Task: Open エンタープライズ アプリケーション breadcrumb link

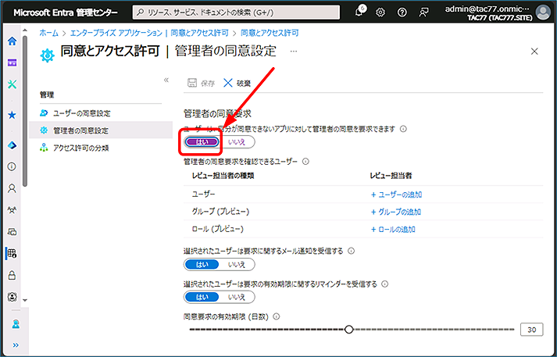Action: [x=116, y=33]
